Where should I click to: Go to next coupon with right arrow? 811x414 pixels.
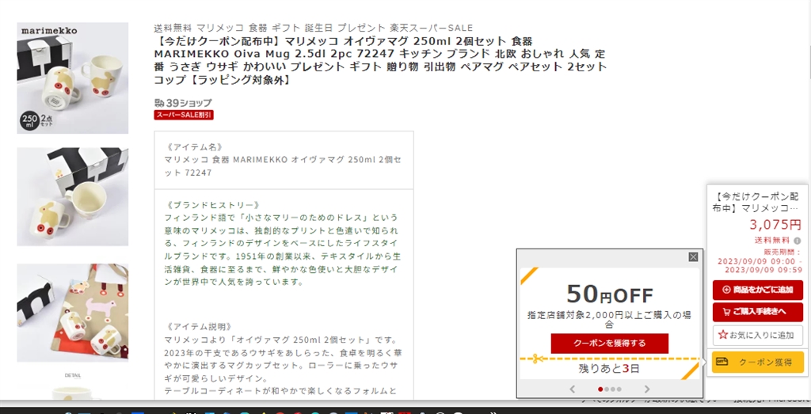coord(647,389)
